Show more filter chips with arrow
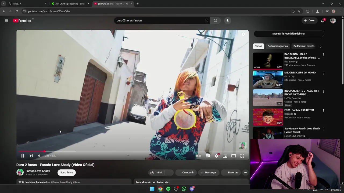The height and width of the screenshot is (193, 344). click(x=320, y=46)
